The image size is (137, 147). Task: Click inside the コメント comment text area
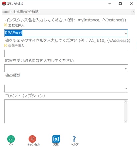pos(64,111)
